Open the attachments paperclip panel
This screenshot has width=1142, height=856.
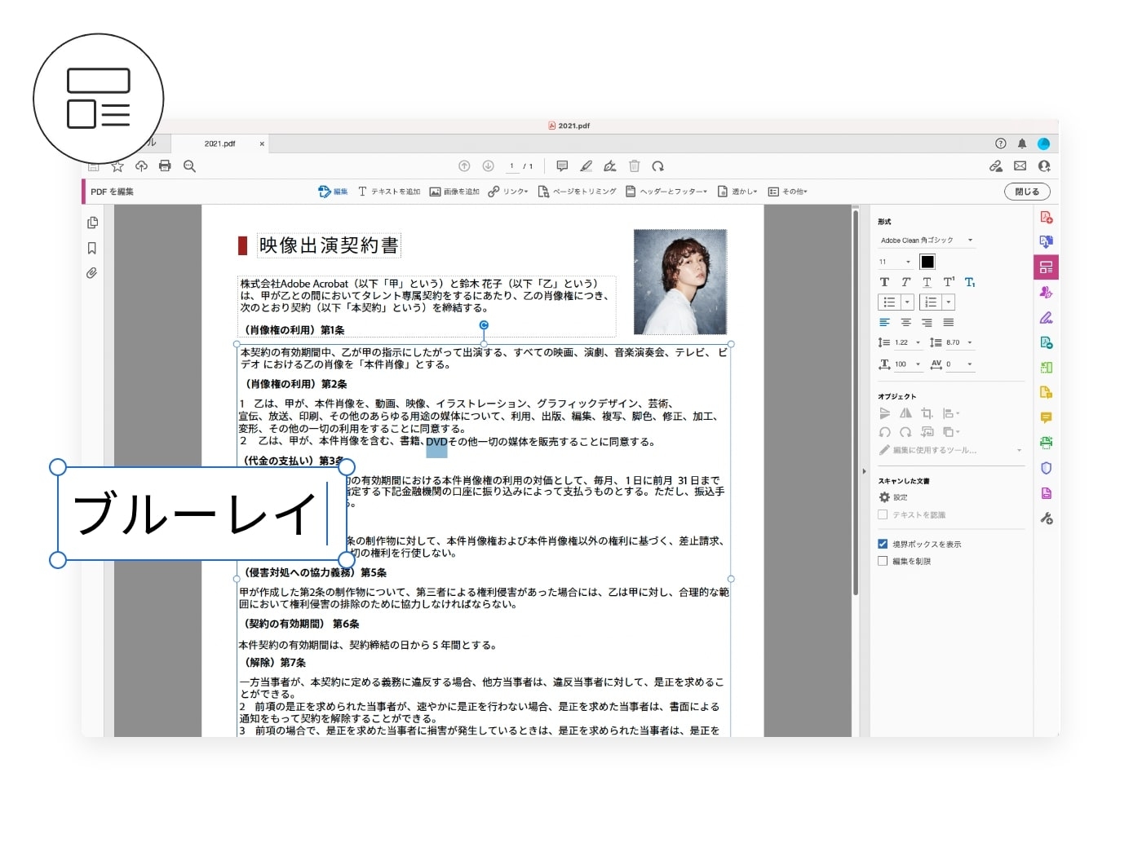coord(92,273)
